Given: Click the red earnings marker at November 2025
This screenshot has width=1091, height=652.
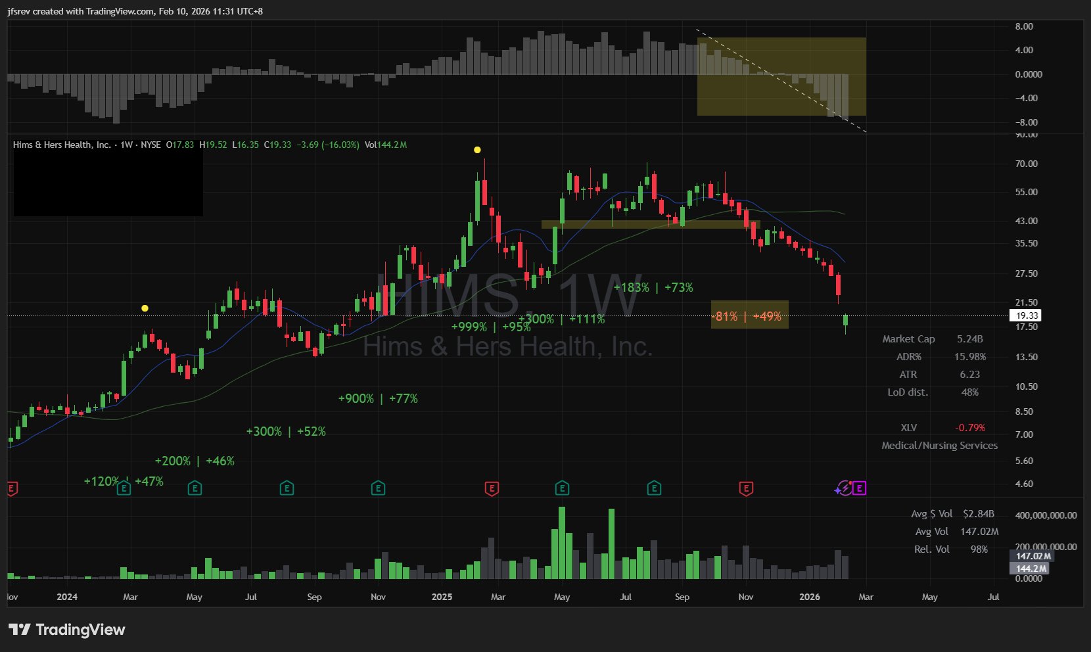Looking at the screenshot, I should pos(746,488).
